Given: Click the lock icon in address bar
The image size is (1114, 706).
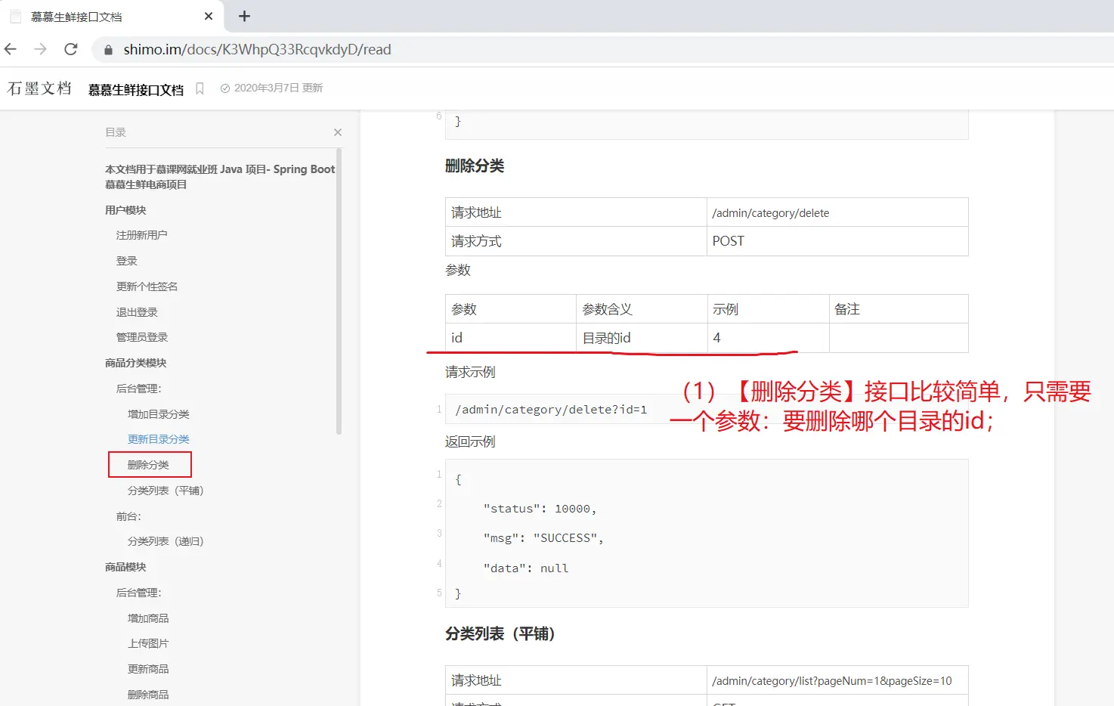Looking at the screenshot, I should (x=108, y=50).
